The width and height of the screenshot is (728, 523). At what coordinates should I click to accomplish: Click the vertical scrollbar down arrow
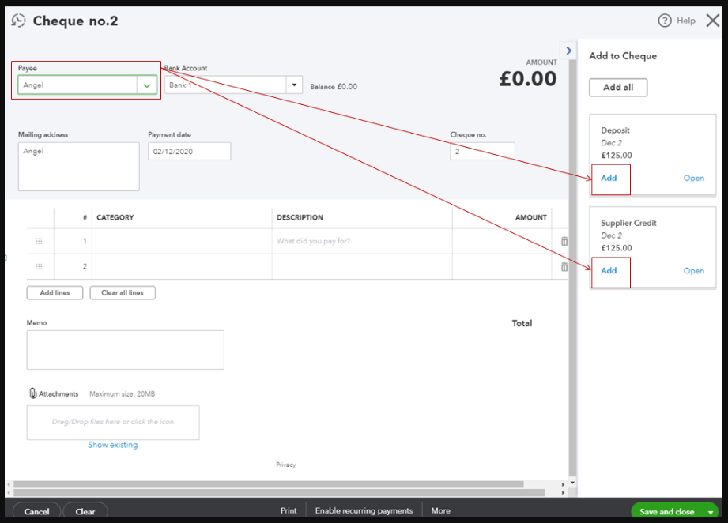pos(572,483)
